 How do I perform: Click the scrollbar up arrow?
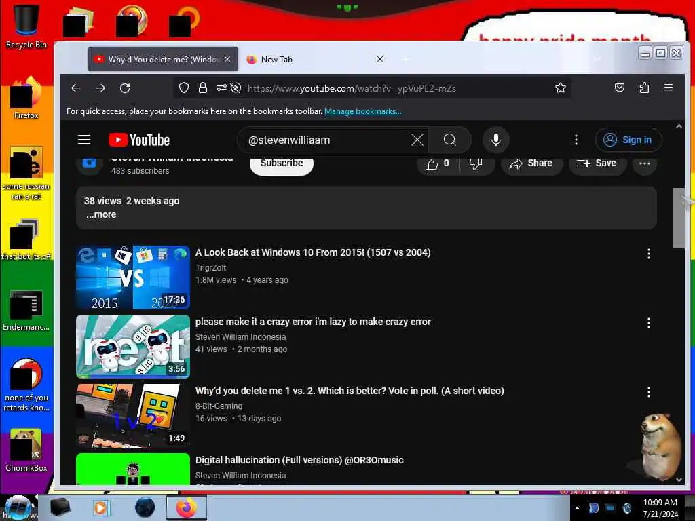(679, 126)
